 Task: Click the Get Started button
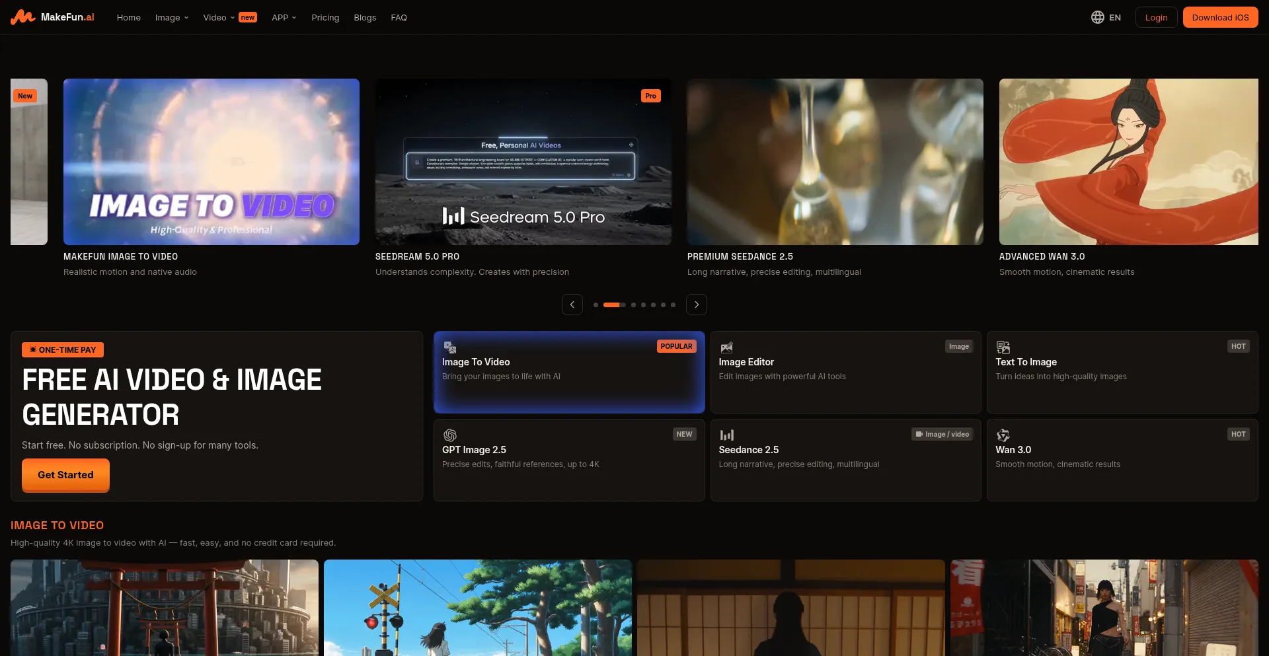pyautogui.click(x=65, y=475)
